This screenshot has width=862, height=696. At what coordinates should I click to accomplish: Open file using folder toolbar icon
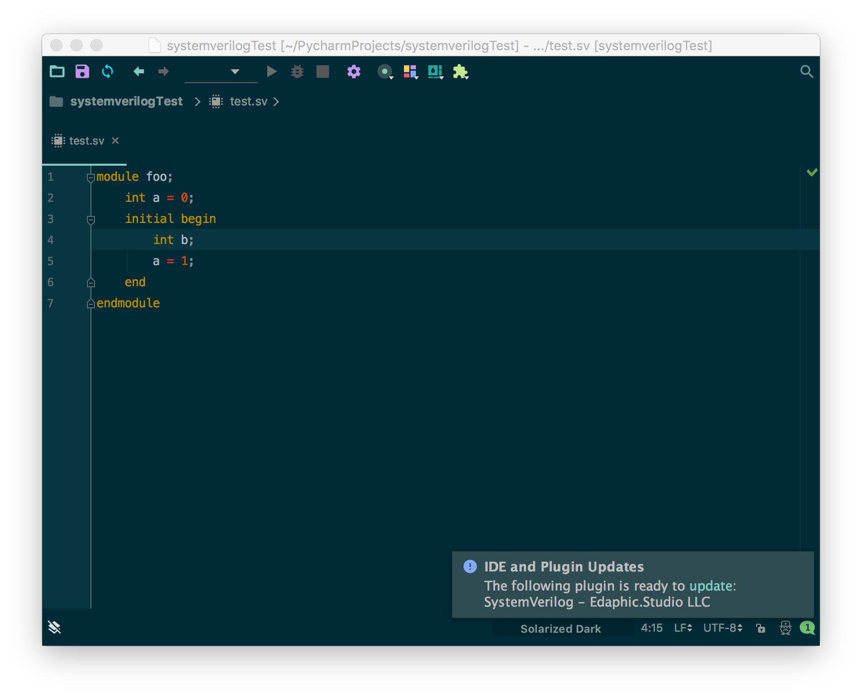[x=57, y=72]
